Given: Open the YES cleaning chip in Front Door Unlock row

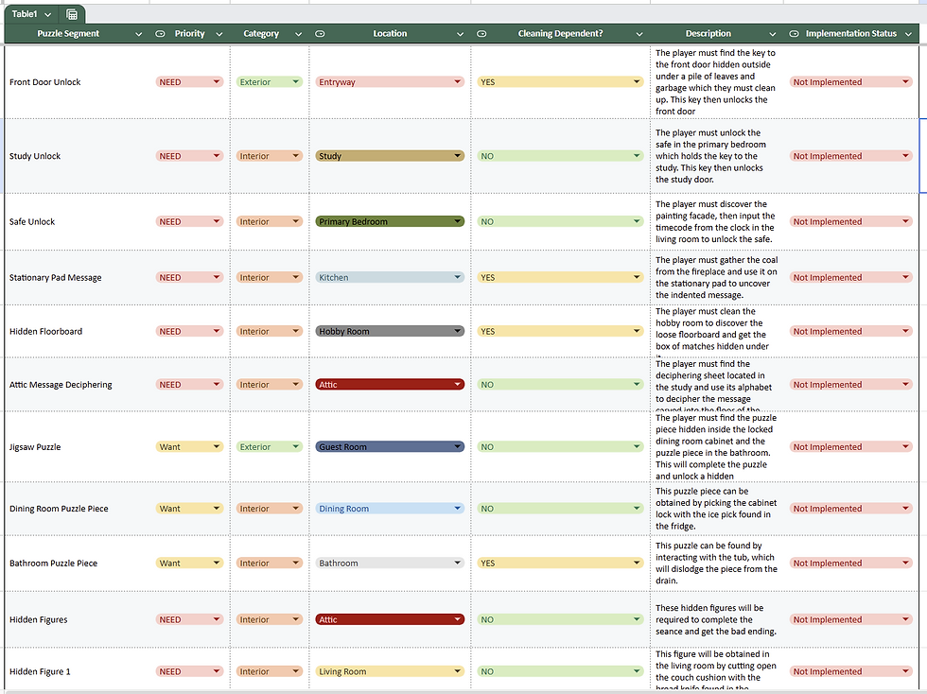Looking at the screenshot, I should (x=560, y=82).
